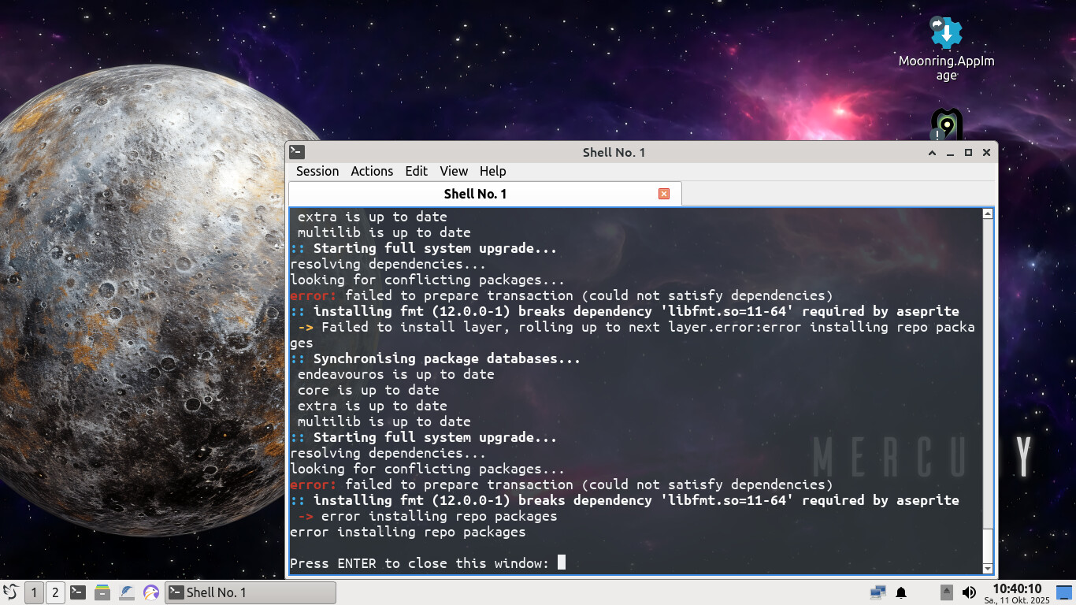Launch terminal from the panel quick-launch icon
The height and width of the screenshot is (605, 1076).
pyautogui.click(x=77, y=592)
